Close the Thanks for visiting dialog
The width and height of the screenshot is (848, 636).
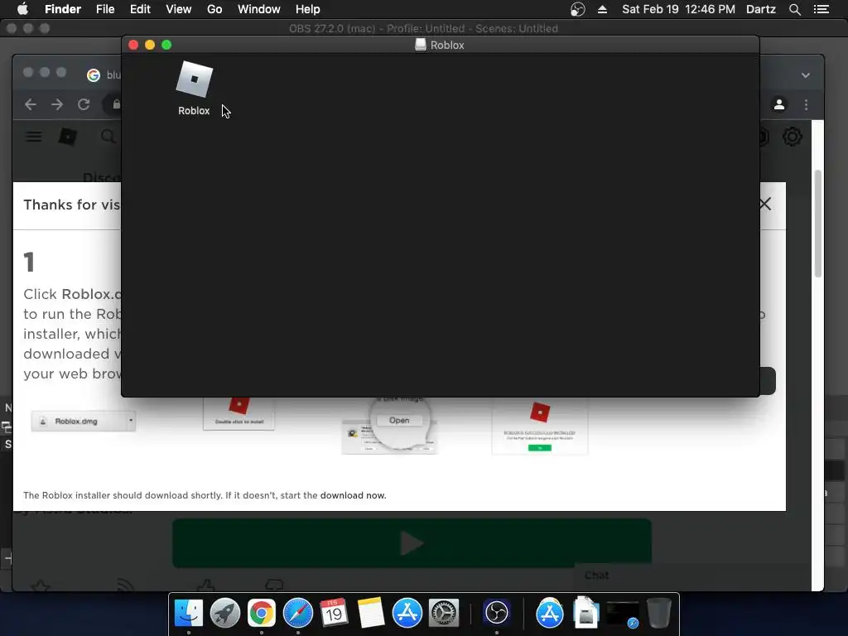pos(764,204)
